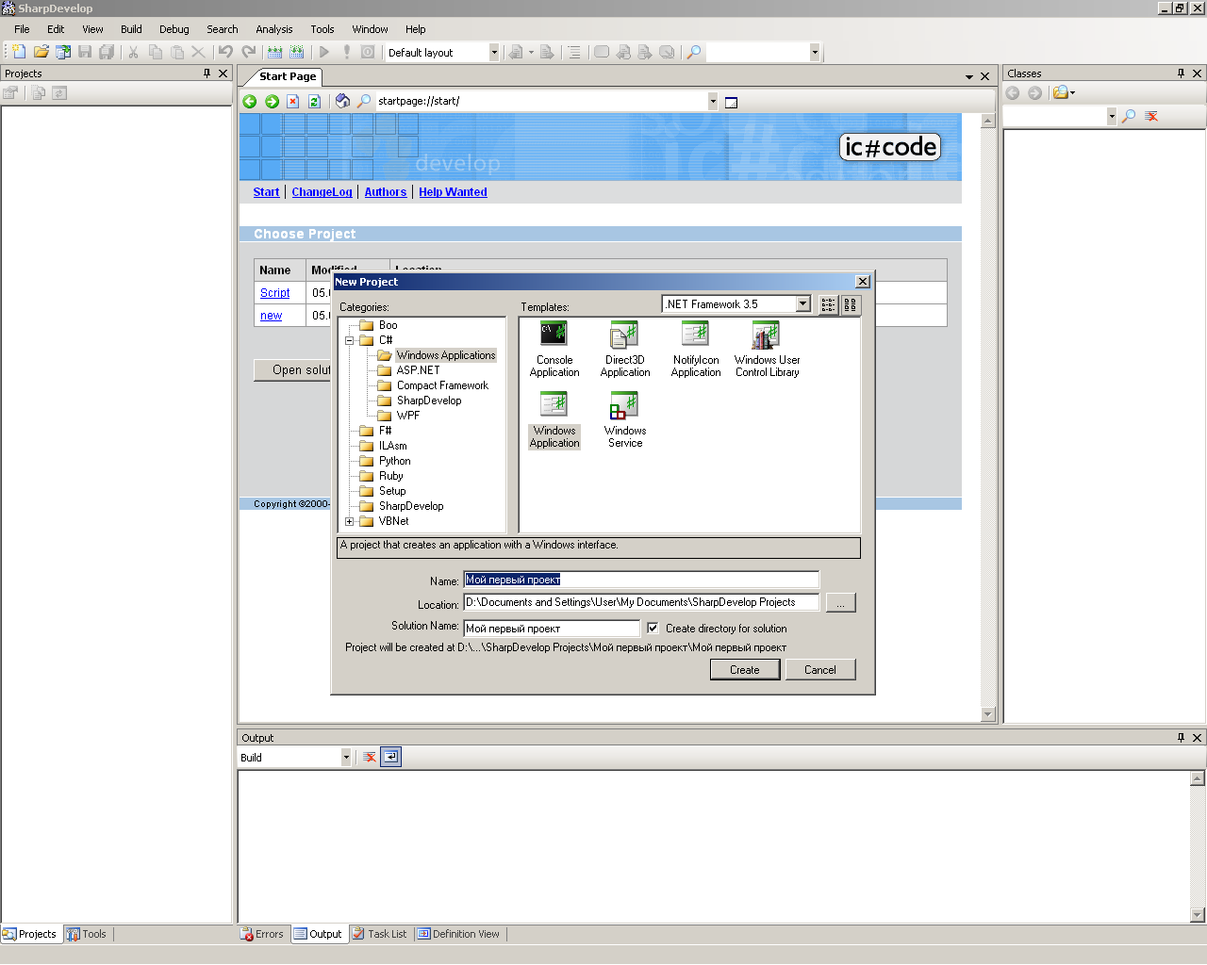Expand the VBNet category tree node
1207x965 pixels.
coord(349,521)
